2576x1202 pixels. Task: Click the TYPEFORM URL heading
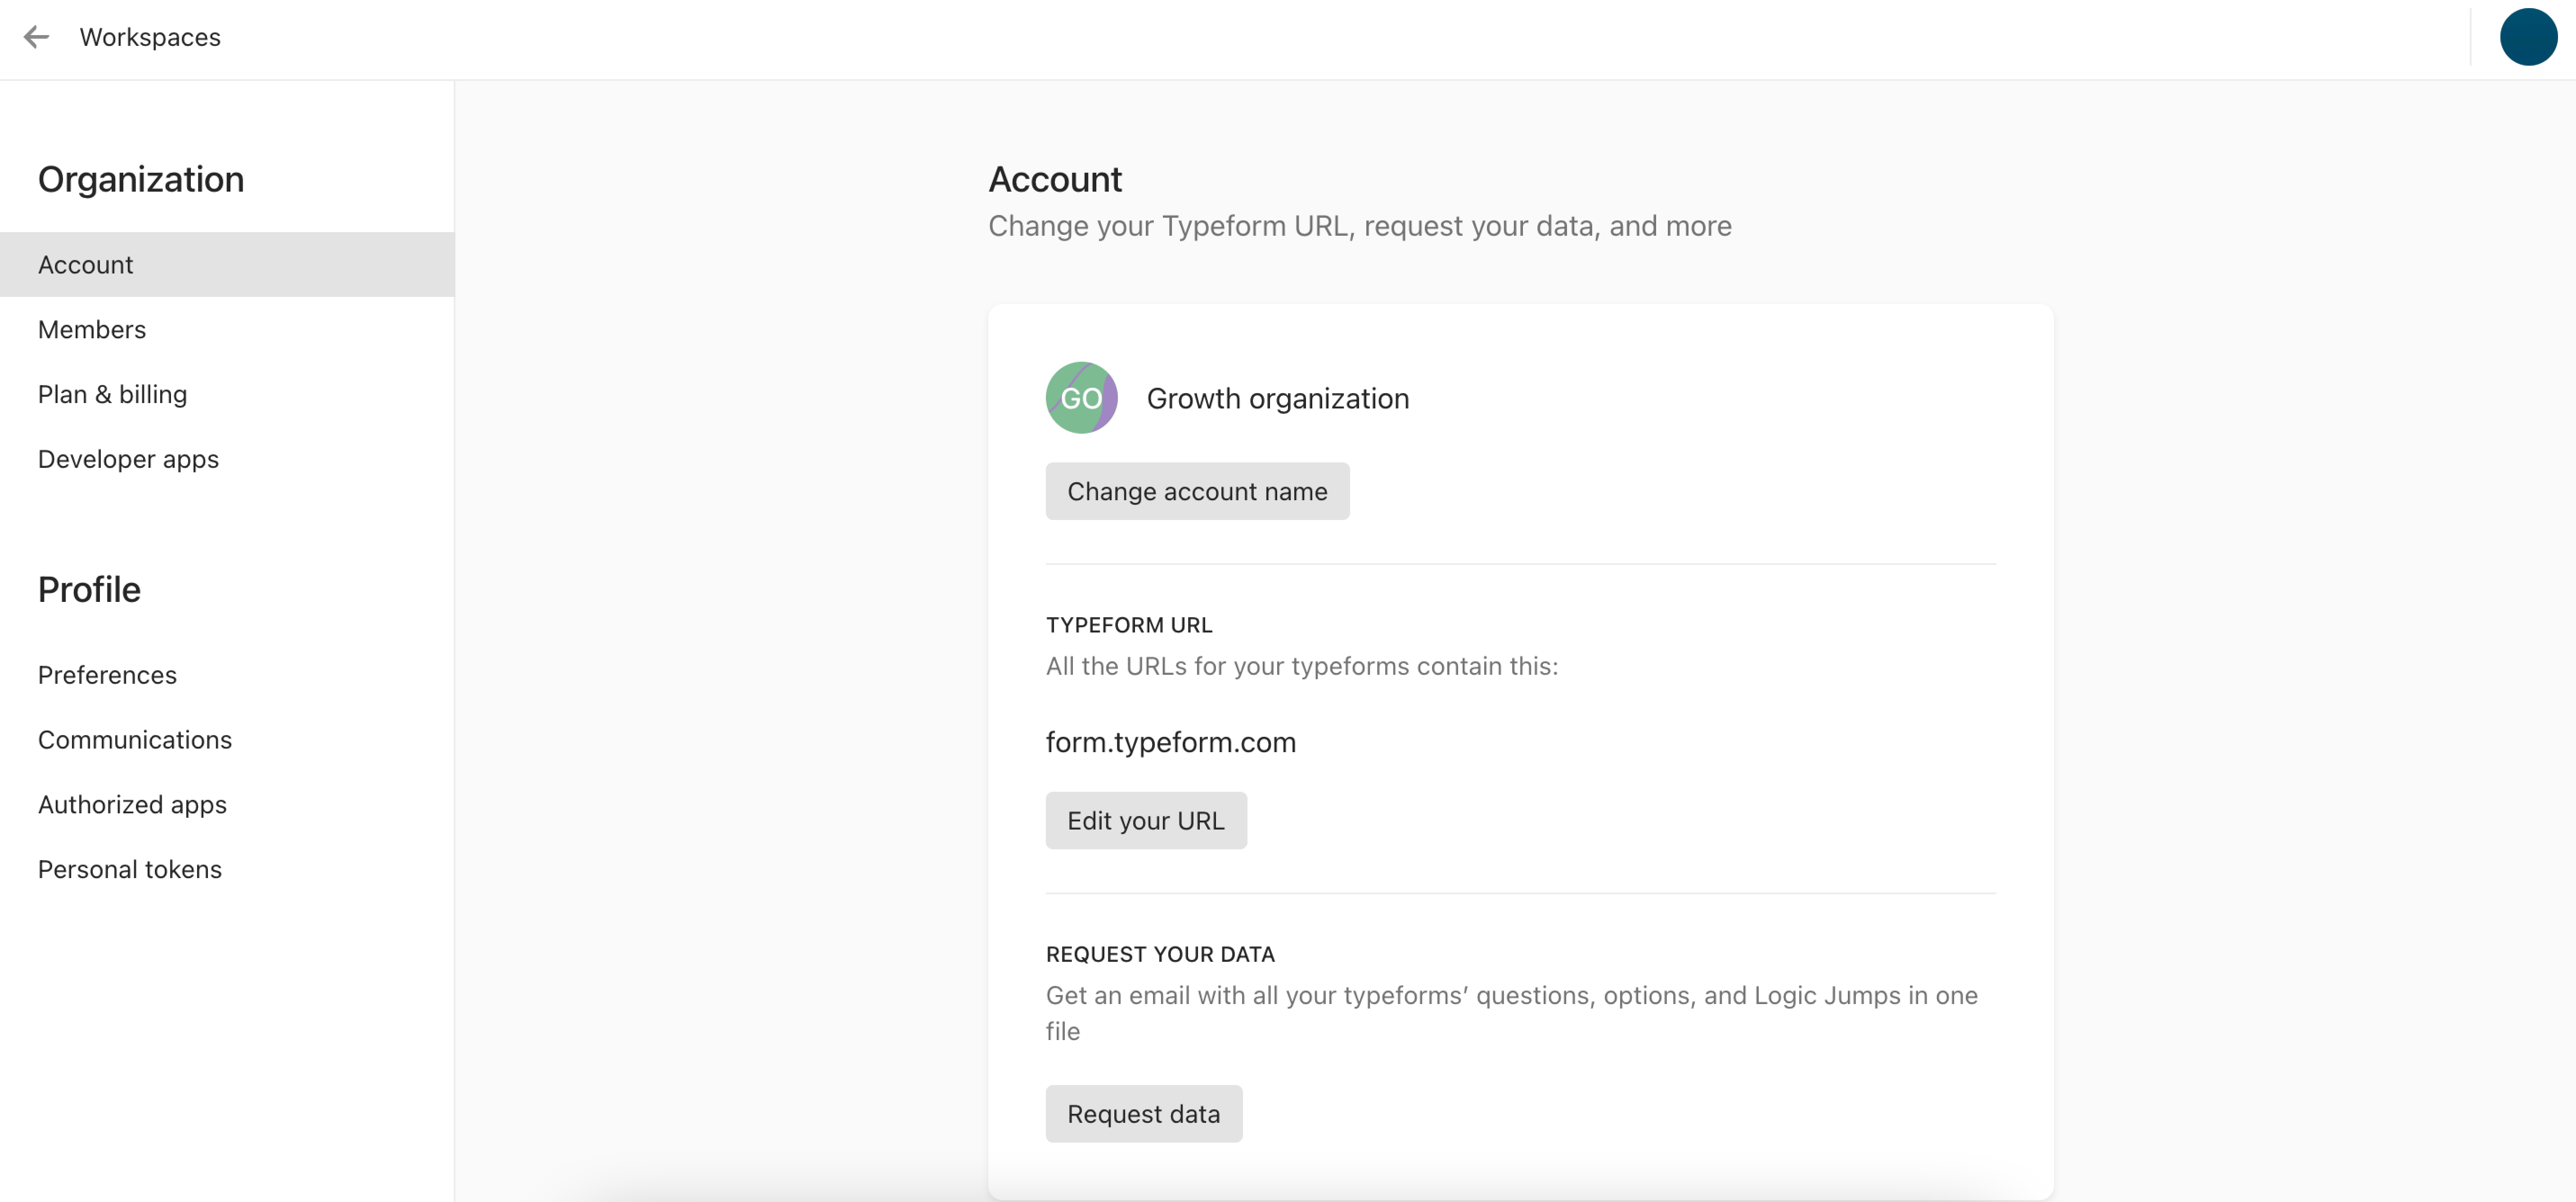point(1129,625)
